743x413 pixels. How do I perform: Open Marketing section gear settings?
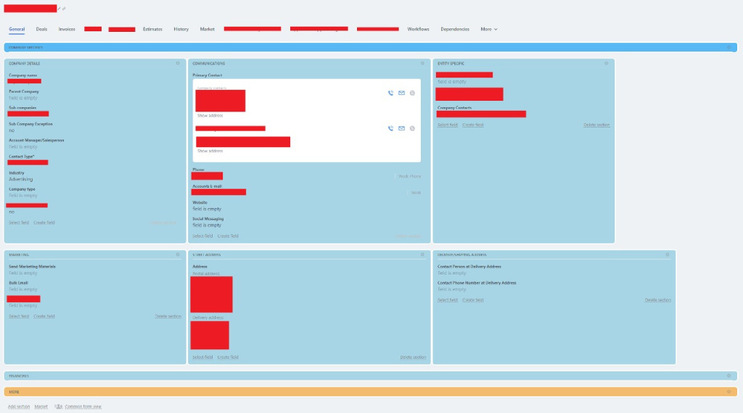(x=177, y=254)
